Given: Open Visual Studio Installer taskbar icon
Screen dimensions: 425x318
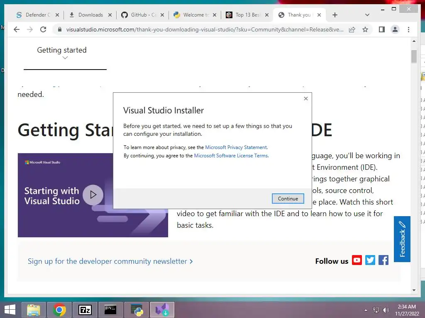Looking at the screenshot, I should 162,310.
